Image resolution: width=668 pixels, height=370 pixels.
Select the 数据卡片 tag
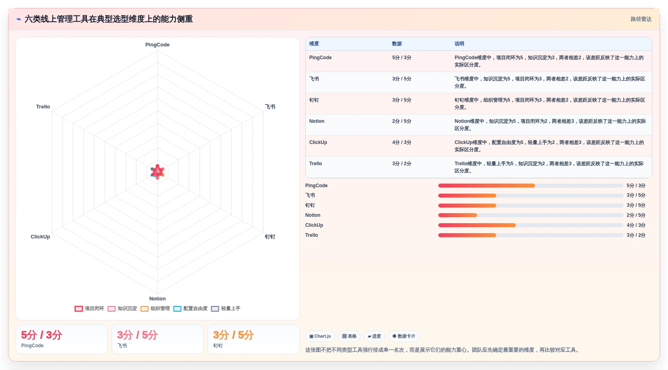point(404,336)
